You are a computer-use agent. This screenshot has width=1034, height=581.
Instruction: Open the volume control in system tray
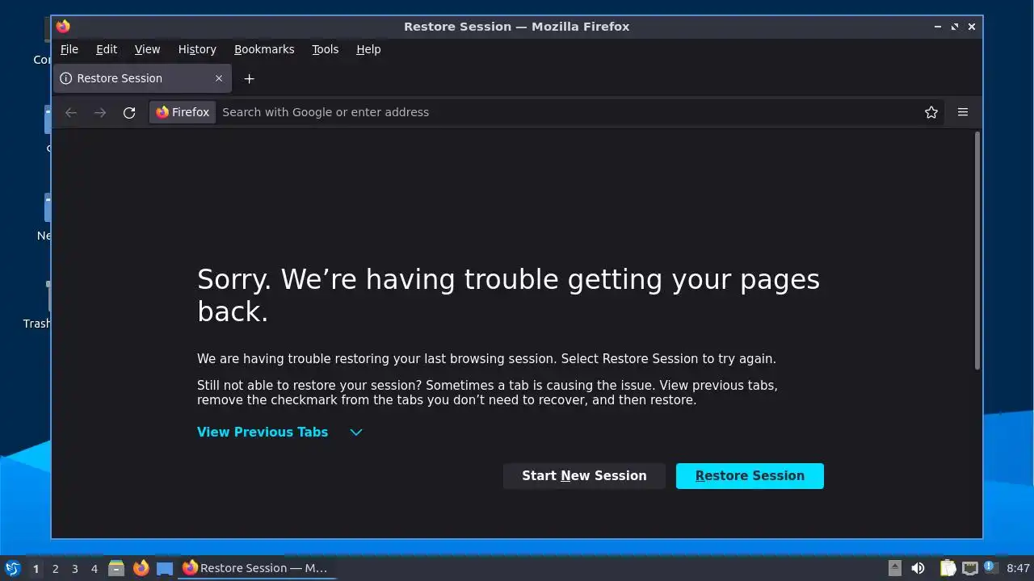click(918, 568)
